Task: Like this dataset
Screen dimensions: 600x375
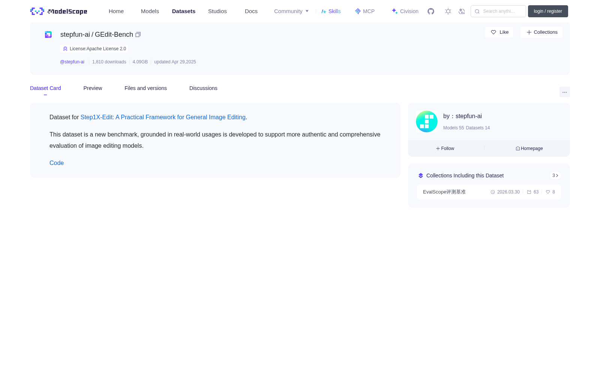Action: (x=499, y=32)
